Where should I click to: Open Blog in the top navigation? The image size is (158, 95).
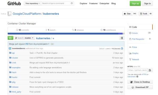pyautogui.click(x=113, y=3)
